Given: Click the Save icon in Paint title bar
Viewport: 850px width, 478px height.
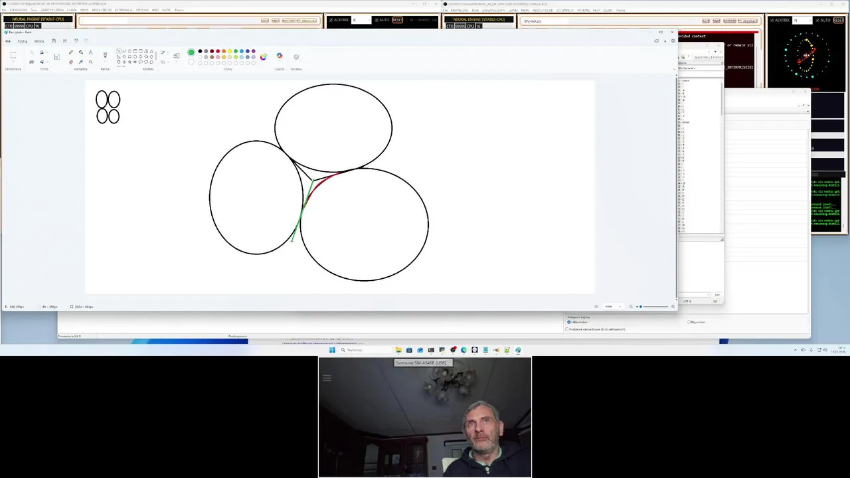Looking at the screenshot, I should click(54, 40).
